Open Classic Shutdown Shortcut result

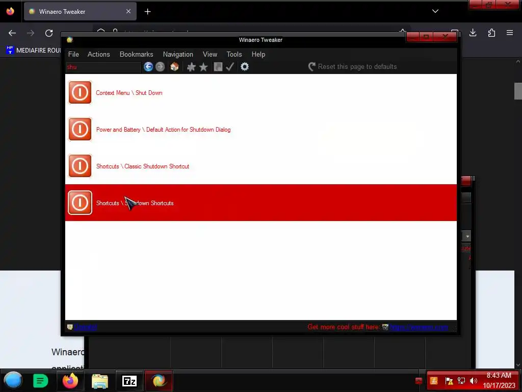pyautogui.click(x=143, y=166)
